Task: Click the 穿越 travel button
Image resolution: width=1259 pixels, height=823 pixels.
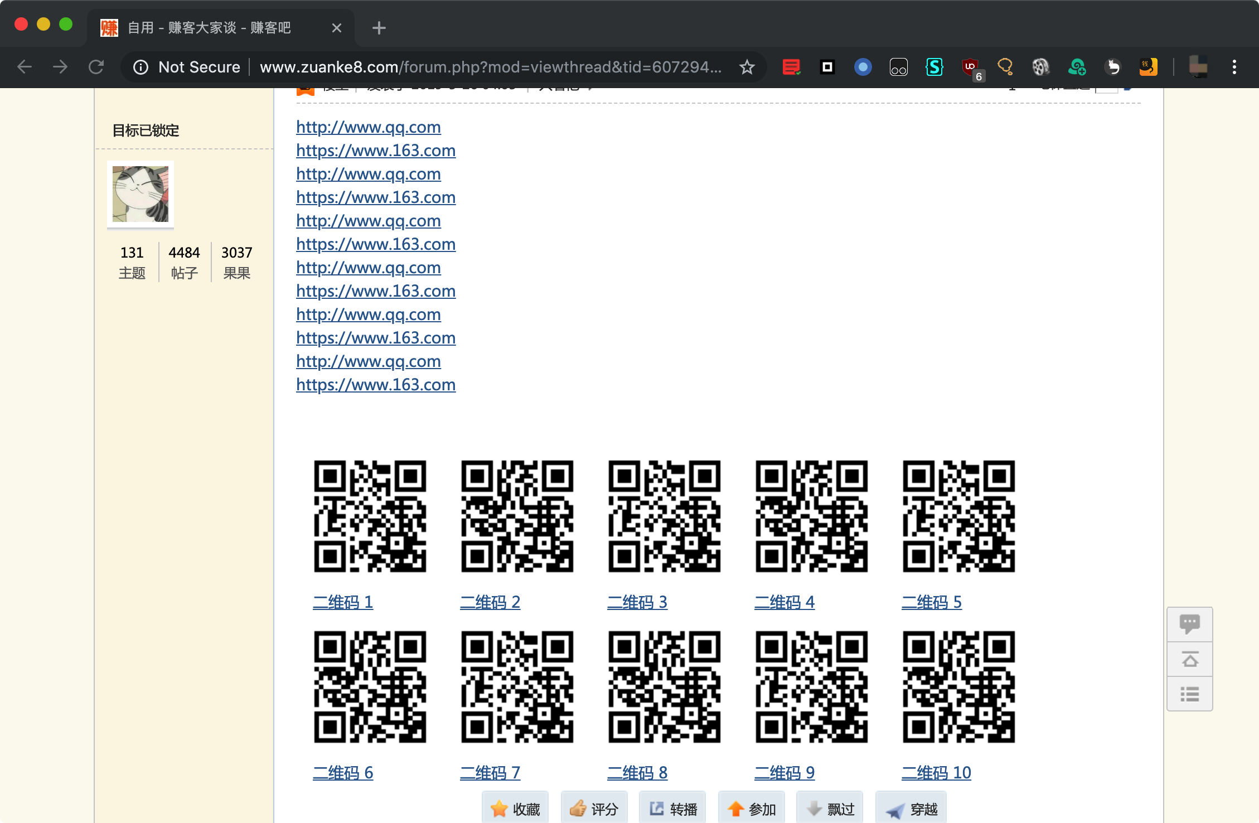Action: pos(911,808)
